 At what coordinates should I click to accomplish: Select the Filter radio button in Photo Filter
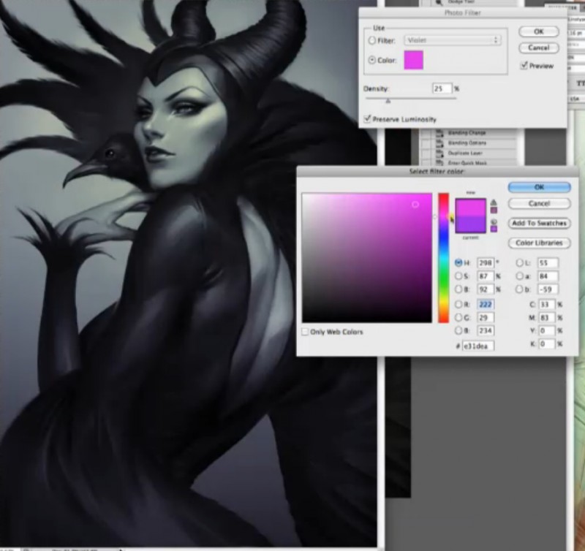(372, 40)
